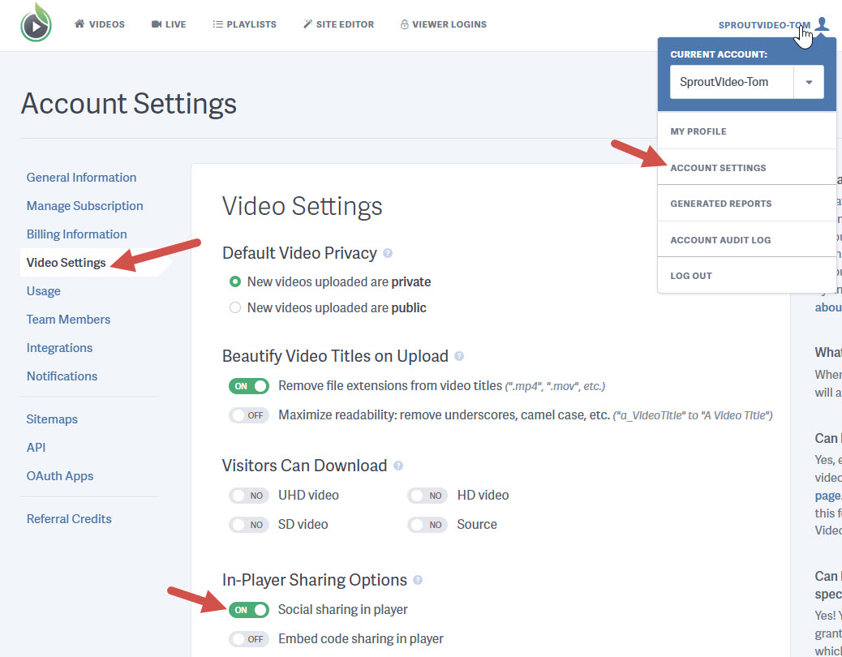Open Generated Reports menu entry
The width and height of the screenshot is (842, 657).
pos(746,204)
